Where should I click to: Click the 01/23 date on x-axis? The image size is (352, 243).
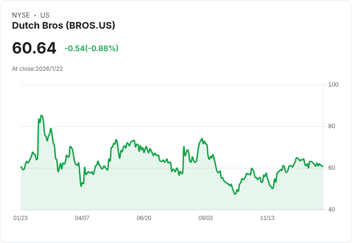click(21, 218)
